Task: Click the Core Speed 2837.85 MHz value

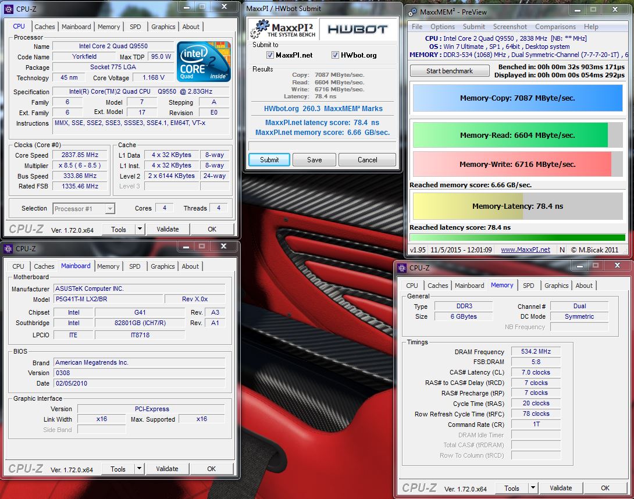Action: pyautogui.click(x=80, y=155)
